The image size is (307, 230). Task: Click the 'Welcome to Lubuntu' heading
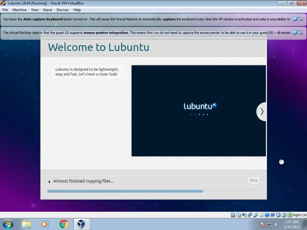(99, 47)
